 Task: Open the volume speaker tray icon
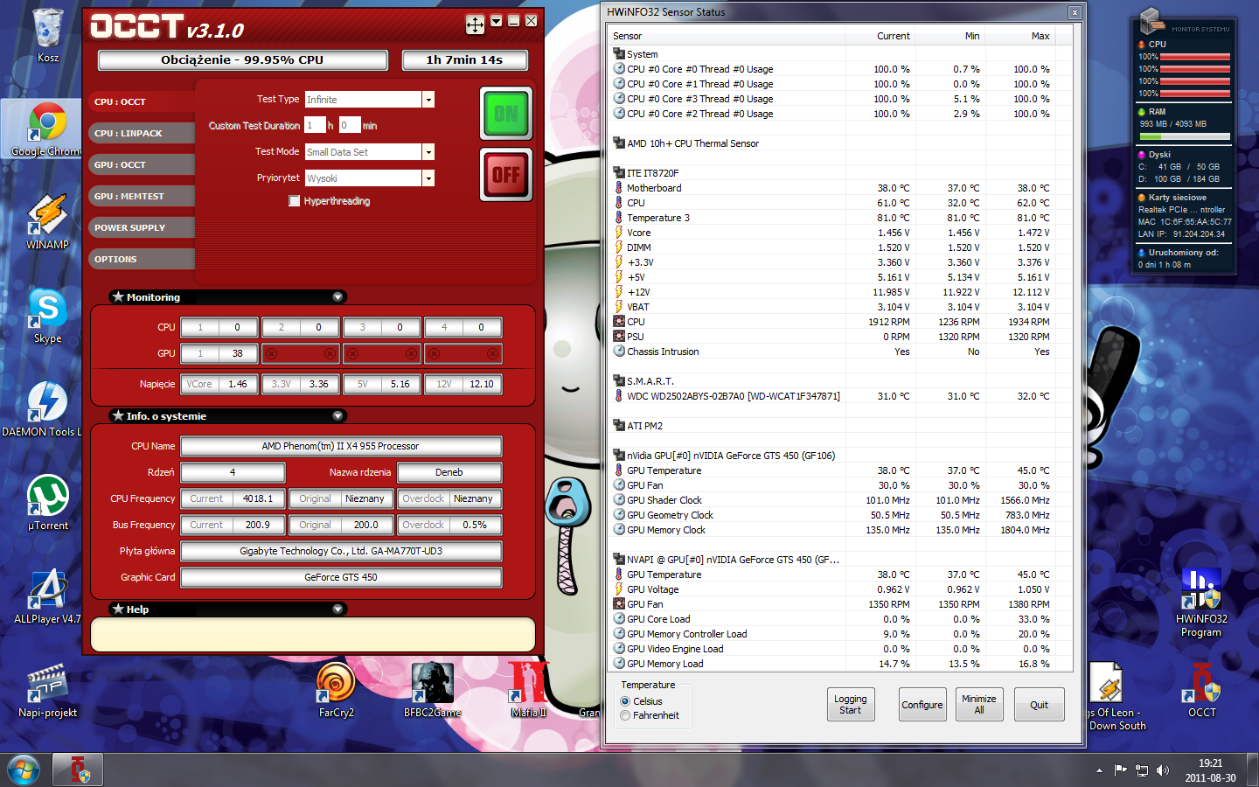point(1162,770)
